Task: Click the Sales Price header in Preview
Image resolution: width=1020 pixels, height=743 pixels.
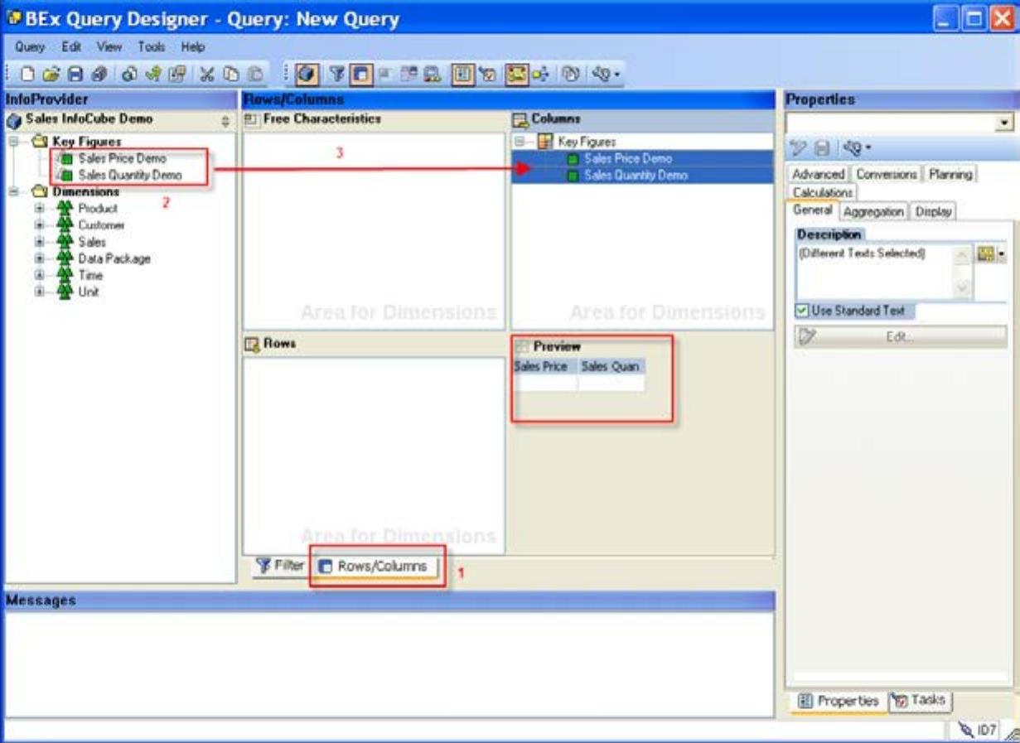Action: (x=544, y=366)
